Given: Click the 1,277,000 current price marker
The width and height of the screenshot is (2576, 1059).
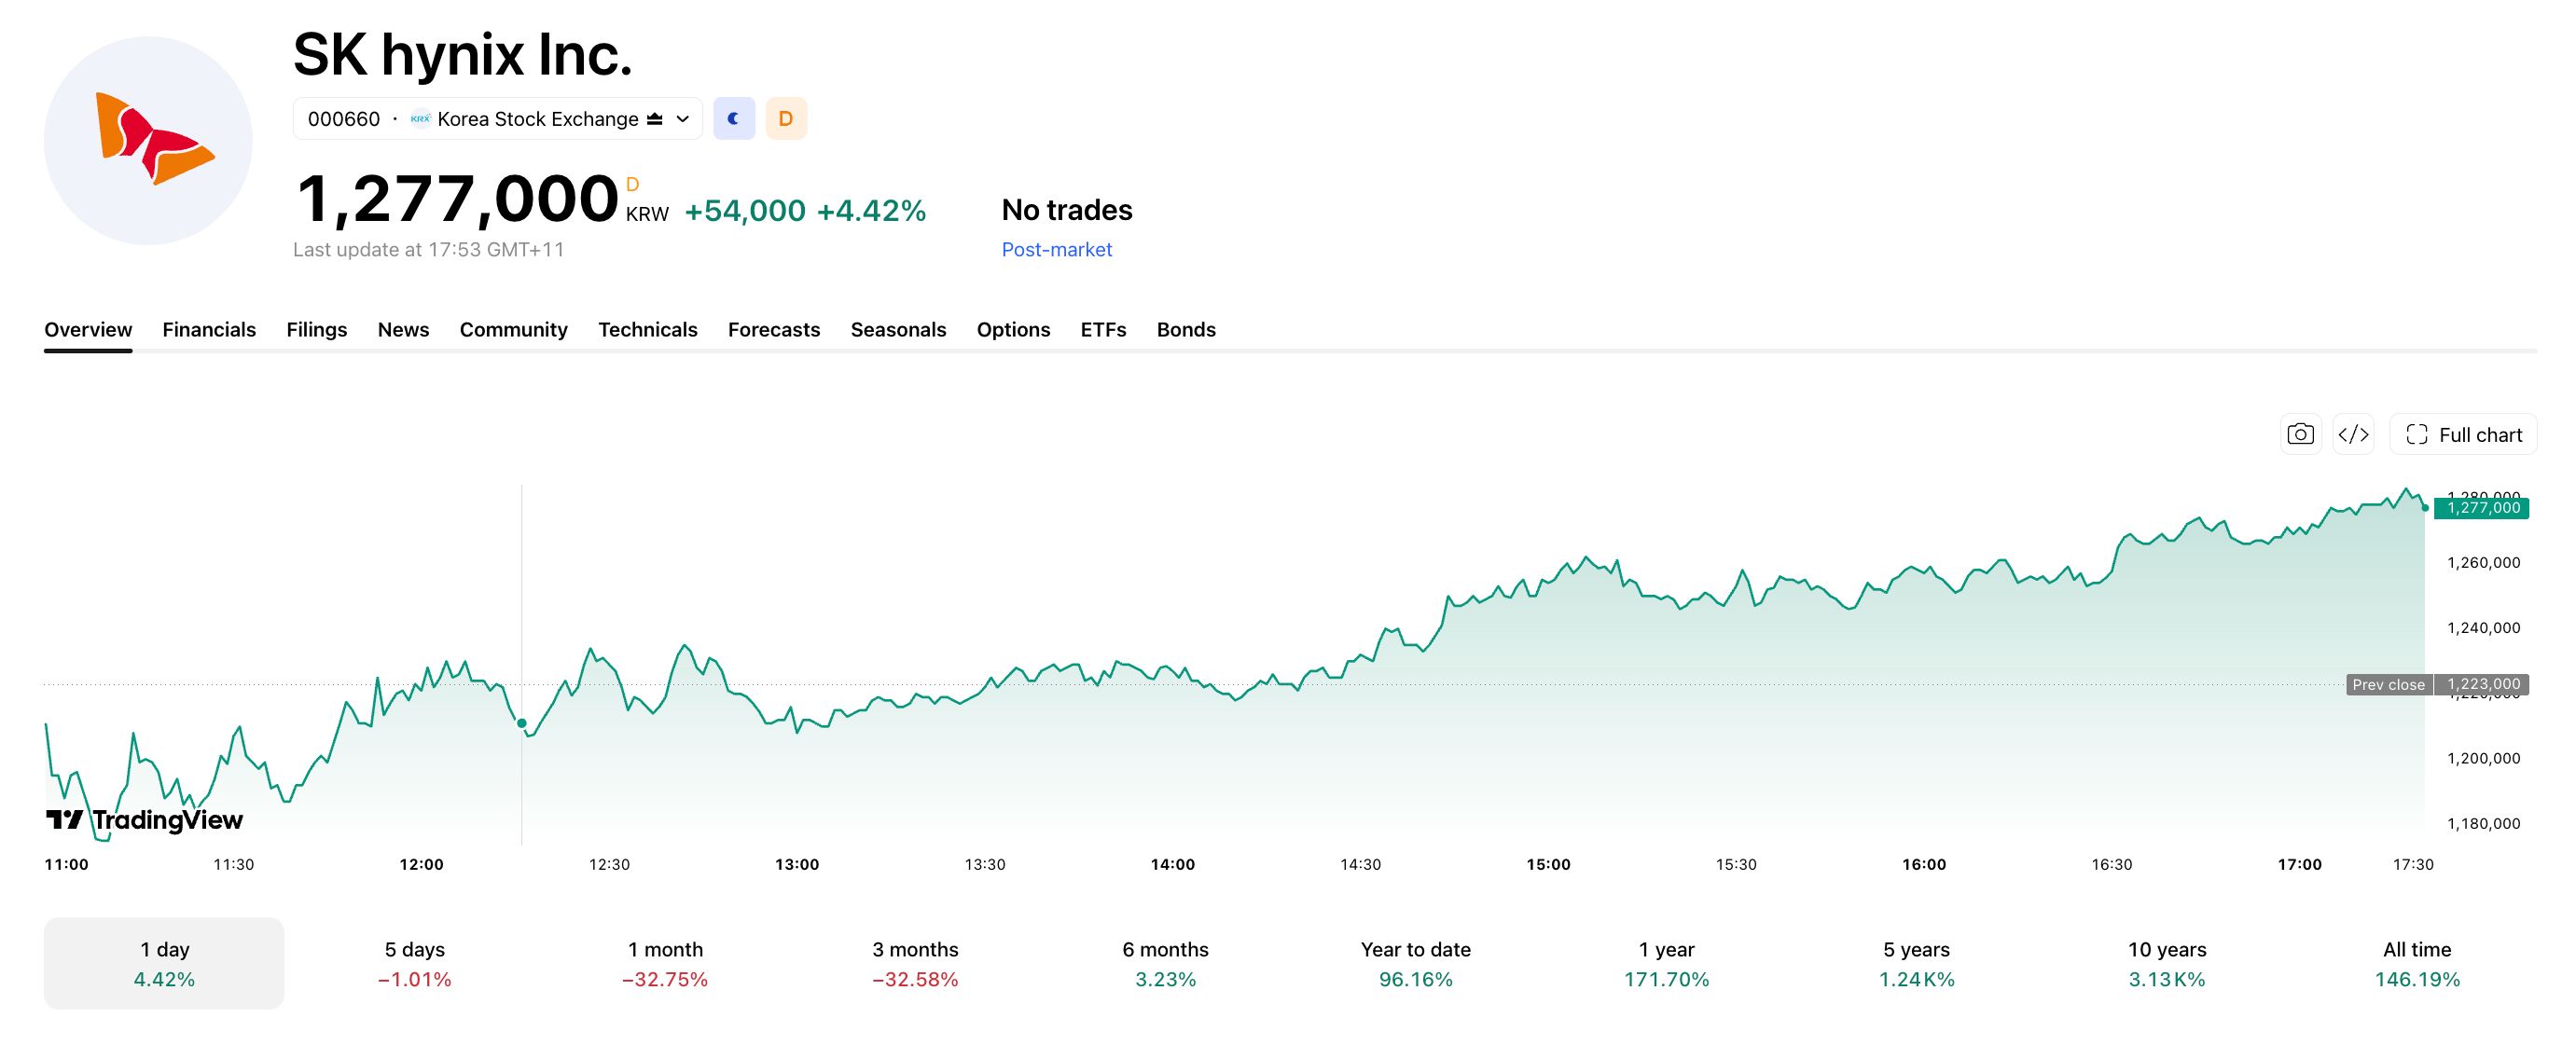Looking at the screenshot, I should (2482, 508).
